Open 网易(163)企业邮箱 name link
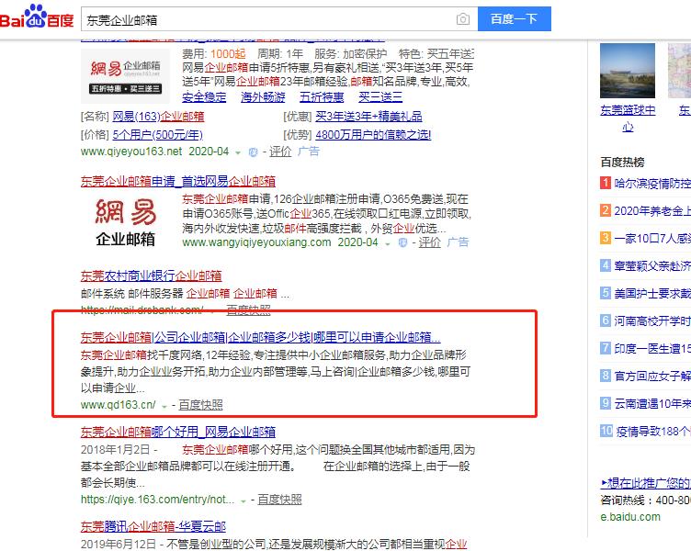This screenshot has width=691, height=551. 158,117
